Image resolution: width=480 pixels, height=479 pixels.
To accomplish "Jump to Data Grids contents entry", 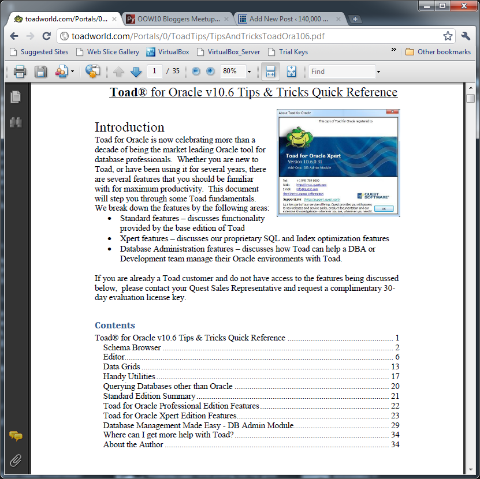I will [x=251, y=366].
